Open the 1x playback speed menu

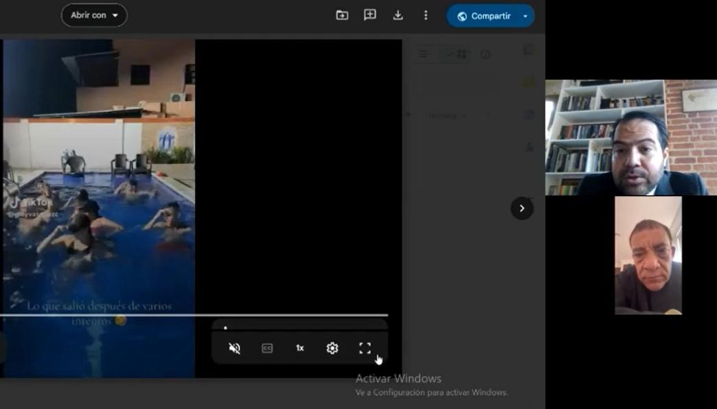click(299, 348)
